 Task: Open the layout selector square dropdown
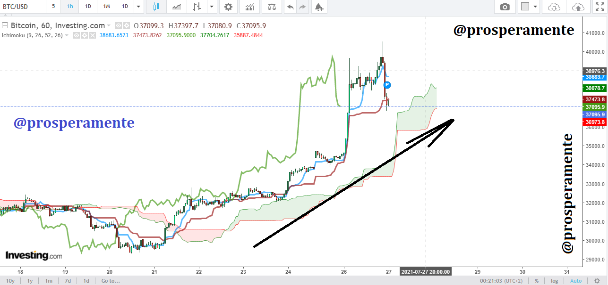(x=529, y=7)
